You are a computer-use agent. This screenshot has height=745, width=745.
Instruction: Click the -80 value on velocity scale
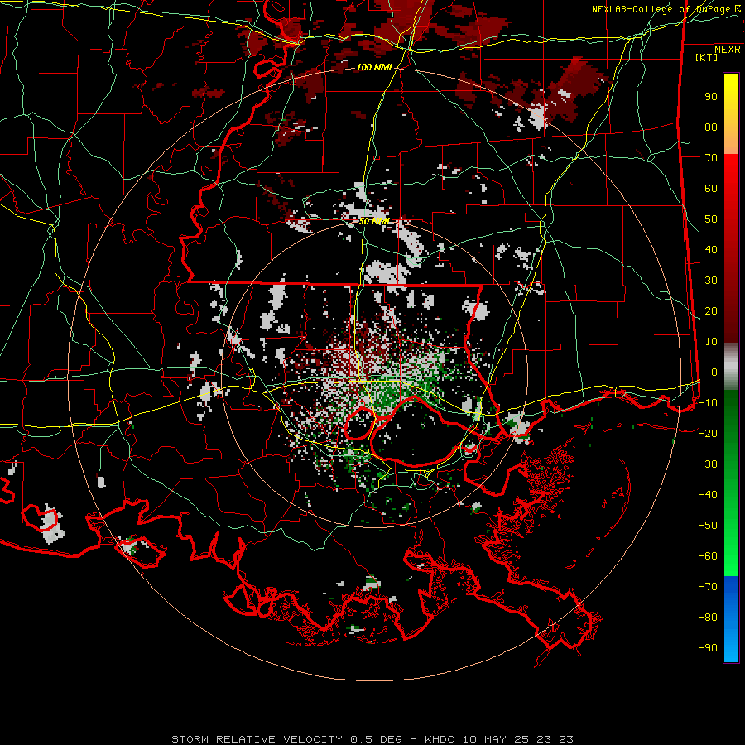(708, 618)
